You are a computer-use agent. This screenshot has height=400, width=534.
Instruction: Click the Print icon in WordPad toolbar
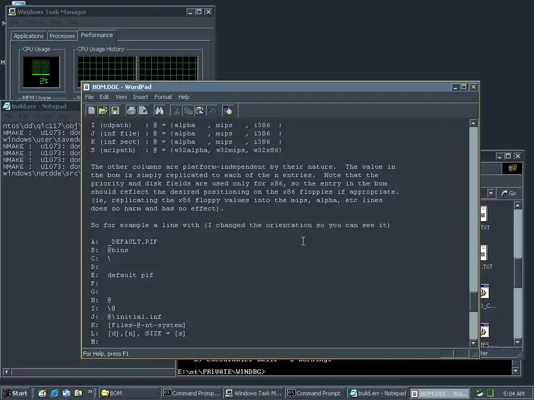[x=131, y=110]
